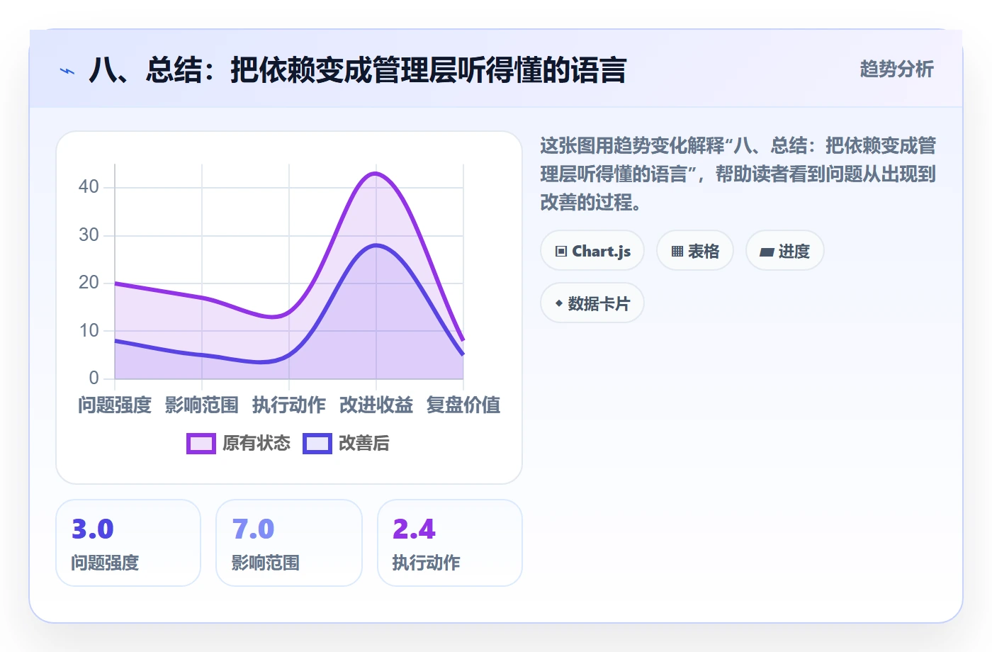Click the table grid icon on 表格 tag
The image size is (992, 652).
click(677, 252)
